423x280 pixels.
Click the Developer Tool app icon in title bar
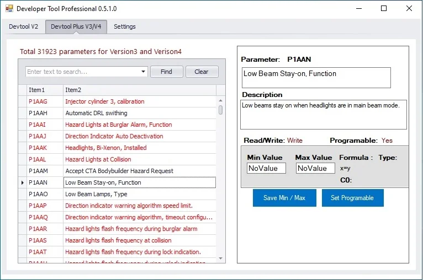click(9, 9)
